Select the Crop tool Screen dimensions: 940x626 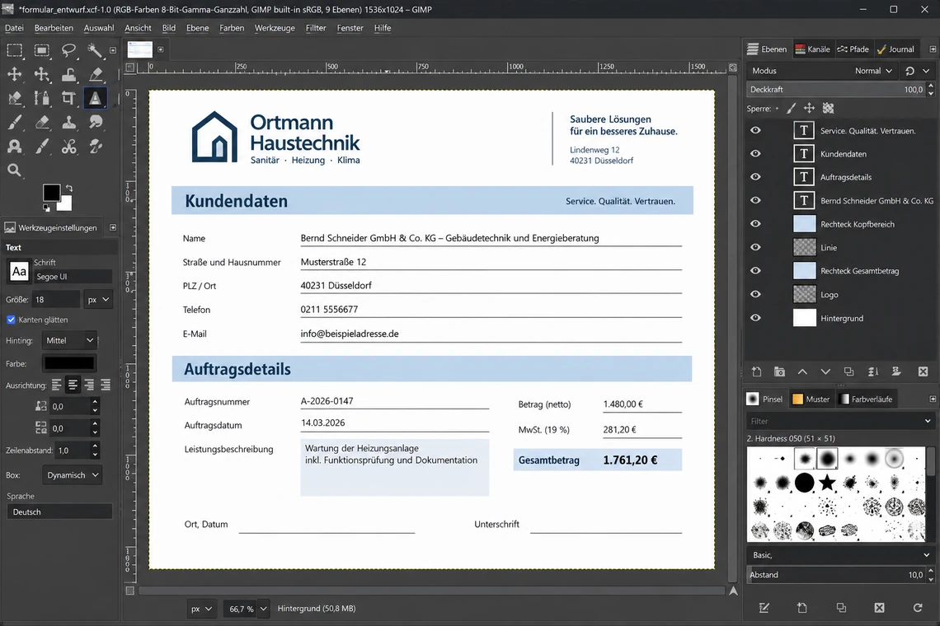coord(69,98)
